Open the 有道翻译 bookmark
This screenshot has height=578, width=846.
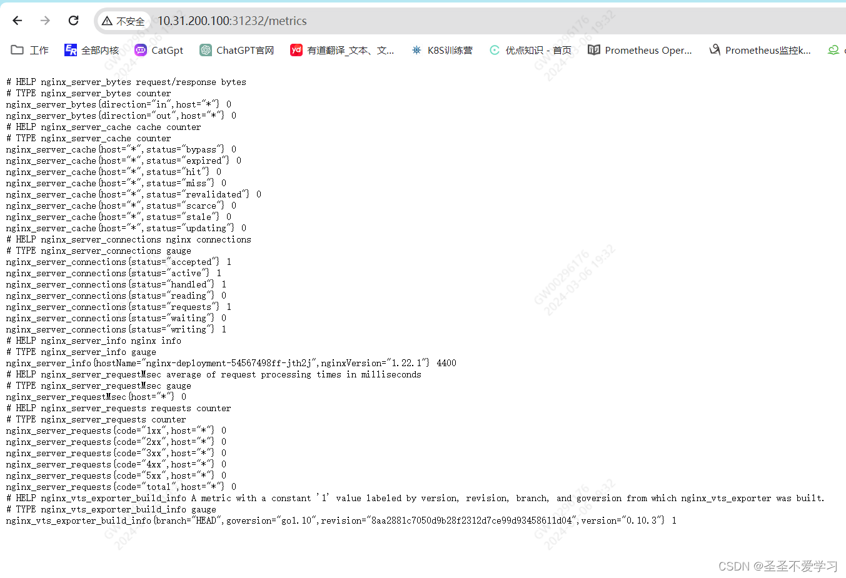[342, 50]
